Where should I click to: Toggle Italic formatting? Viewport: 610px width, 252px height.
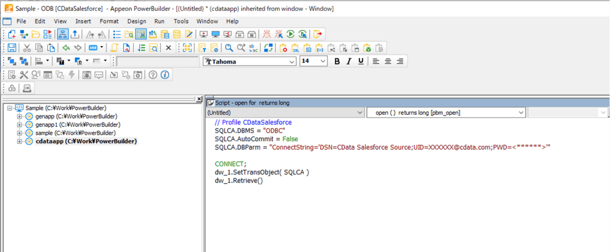[349, 61]
